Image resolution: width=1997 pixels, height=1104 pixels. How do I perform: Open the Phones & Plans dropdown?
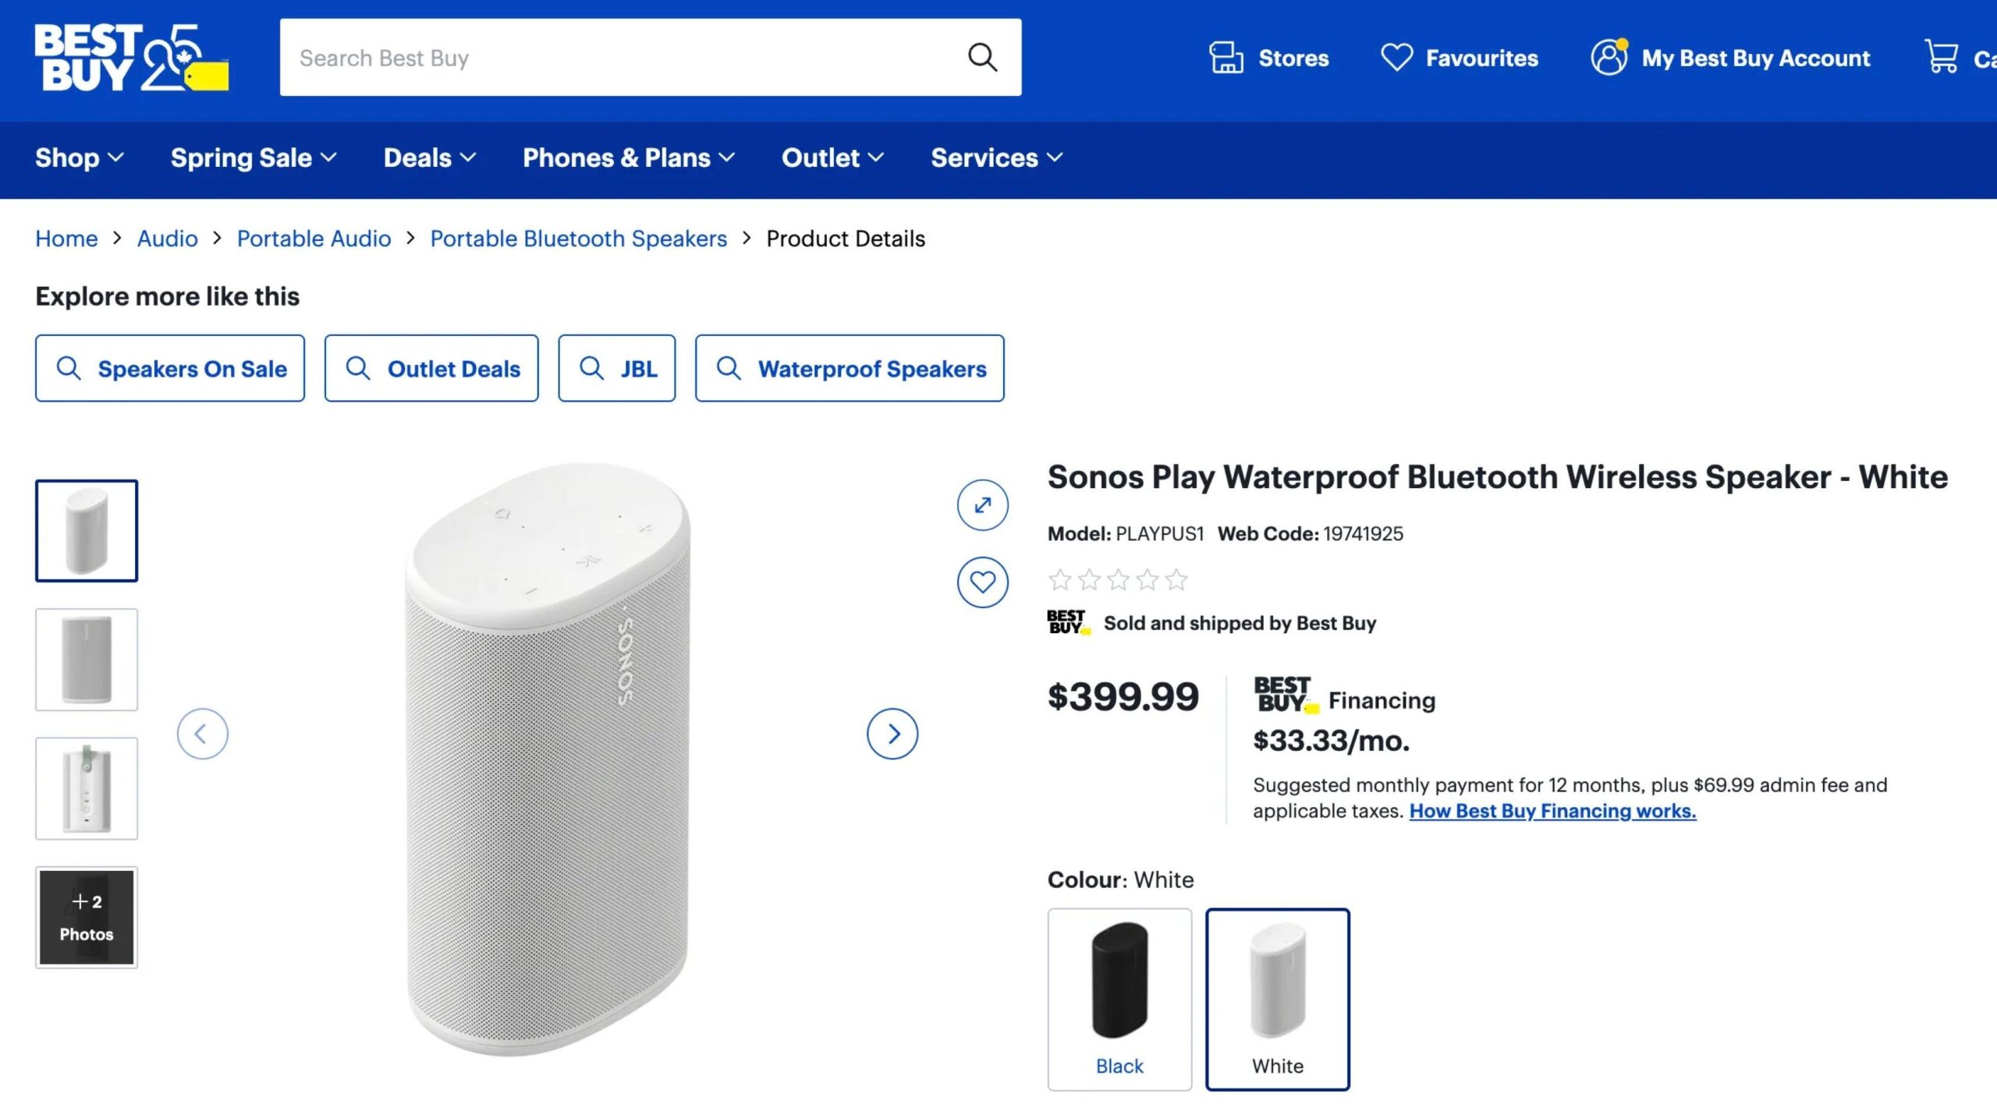[x=626, y=157]
